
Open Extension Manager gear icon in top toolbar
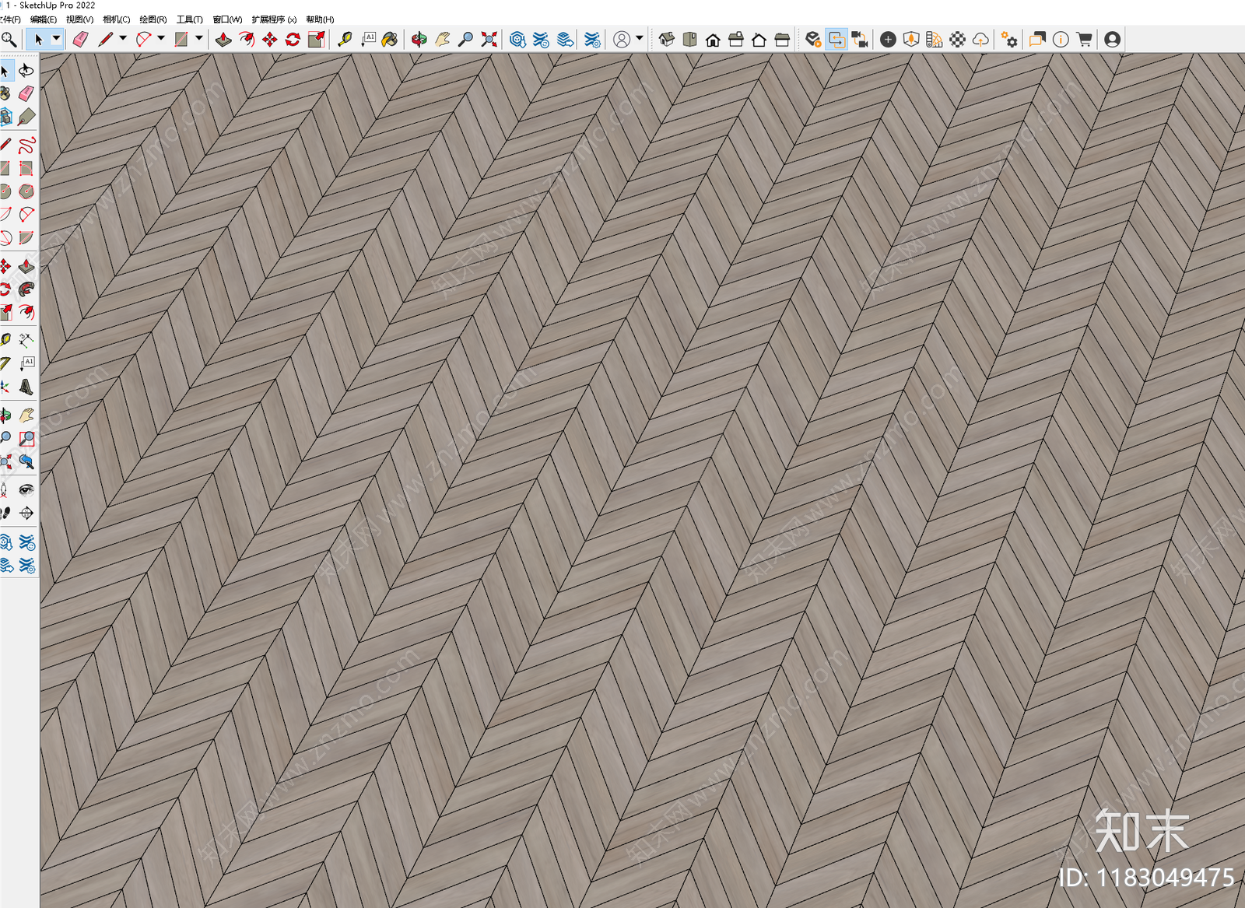(x=592, y=39)
